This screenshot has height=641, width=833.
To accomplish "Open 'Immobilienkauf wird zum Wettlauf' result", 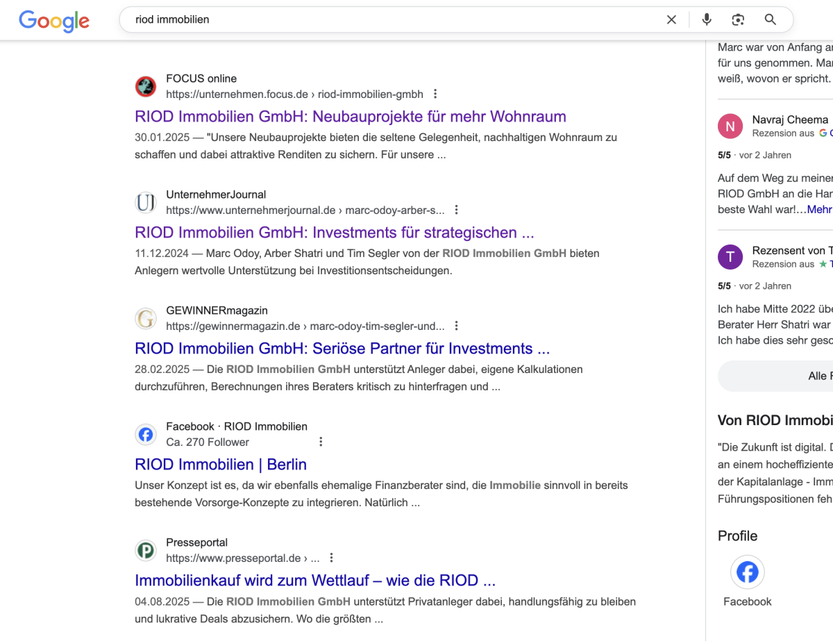I will (315, 580).
